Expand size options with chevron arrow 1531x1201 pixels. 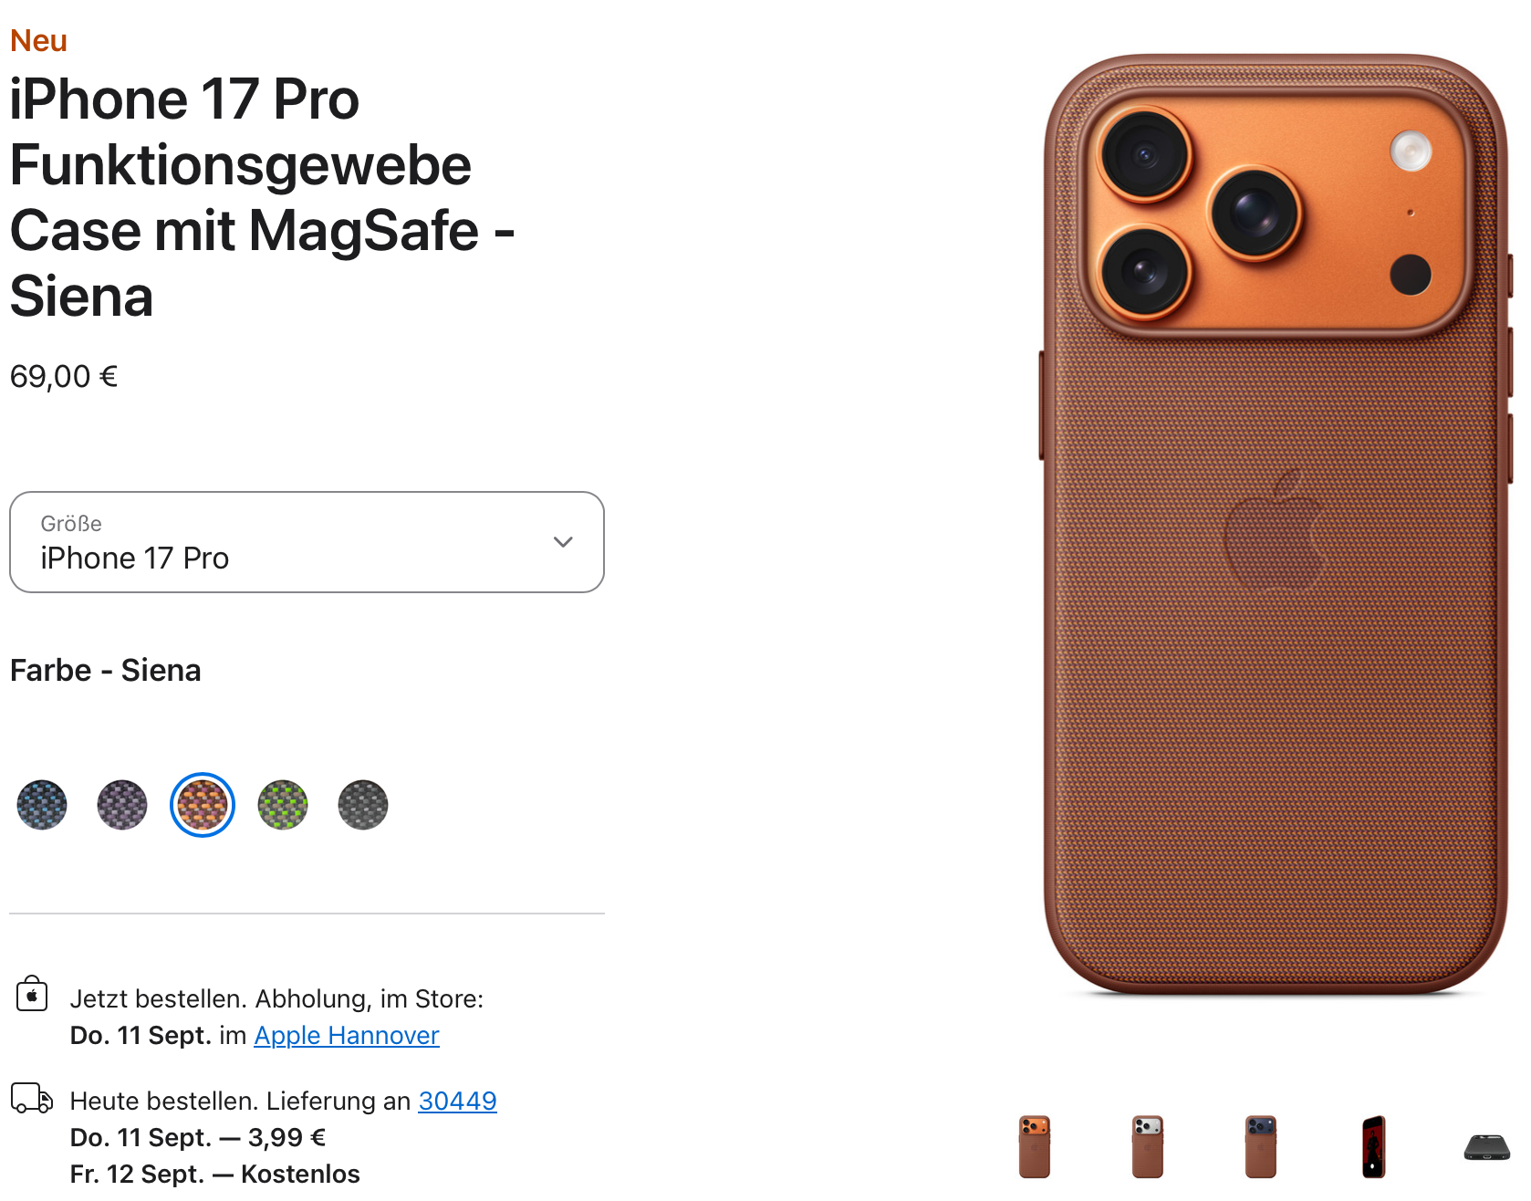pyautogui.click(x=563, y=542)
